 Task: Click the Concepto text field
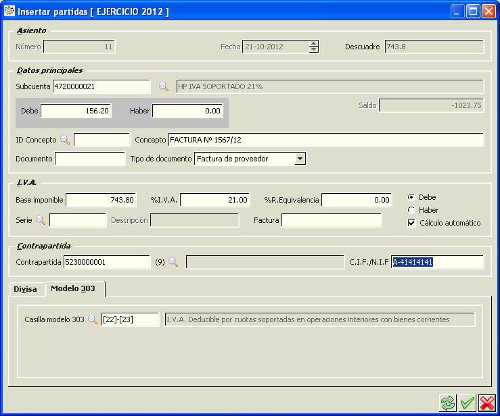tap(326, 140)
